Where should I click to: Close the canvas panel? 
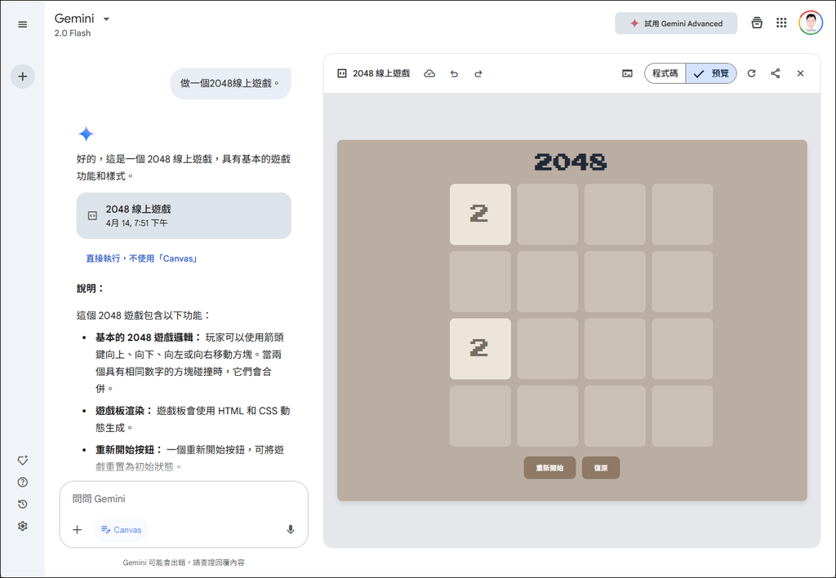[800, 73]
